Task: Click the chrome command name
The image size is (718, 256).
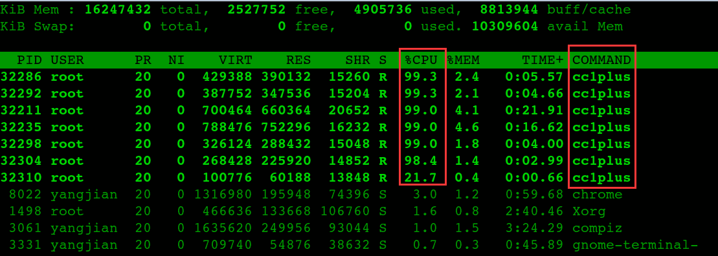Action: pos(598,195)
